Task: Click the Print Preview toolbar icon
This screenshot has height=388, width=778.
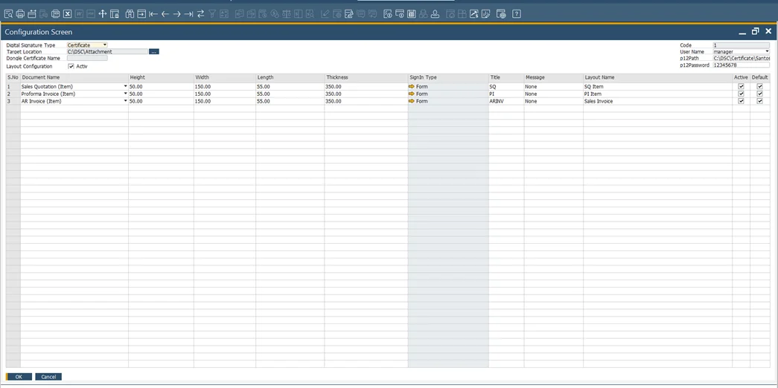Action: point(8,14)
